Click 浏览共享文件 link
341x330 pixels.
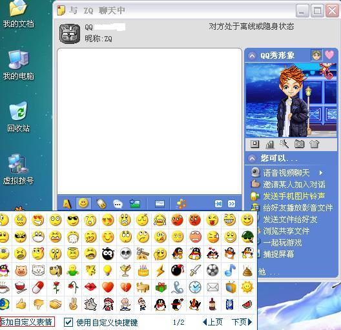pos(286,231)
